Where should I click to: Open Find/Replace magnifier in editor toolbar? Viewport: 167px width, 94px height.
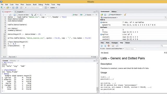coord(32,15)
